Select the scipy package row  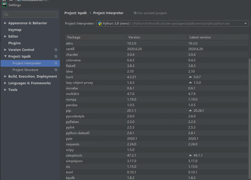tap(157, 150)
